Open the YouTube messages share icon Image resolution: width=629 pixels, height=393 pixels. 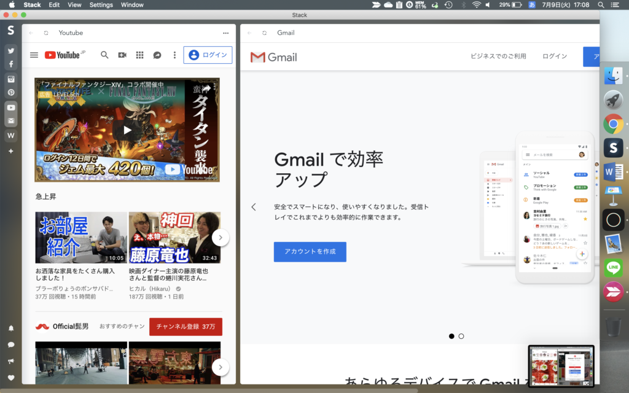[x=157, y=55]
